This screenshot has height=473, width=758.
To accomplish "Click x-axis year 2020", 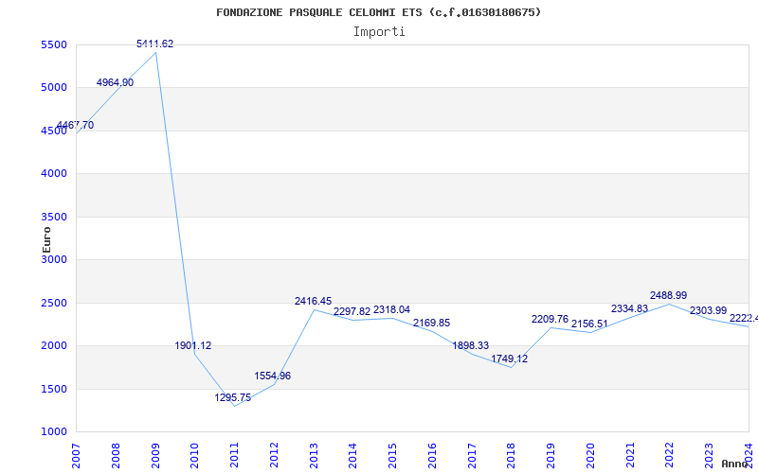I will pyautogui.click(x=590, y=456).
